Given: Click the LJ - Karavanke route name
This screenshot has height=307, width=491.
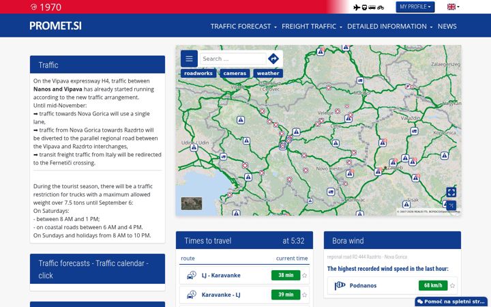Looking at the screenshot, I should 221,276.
